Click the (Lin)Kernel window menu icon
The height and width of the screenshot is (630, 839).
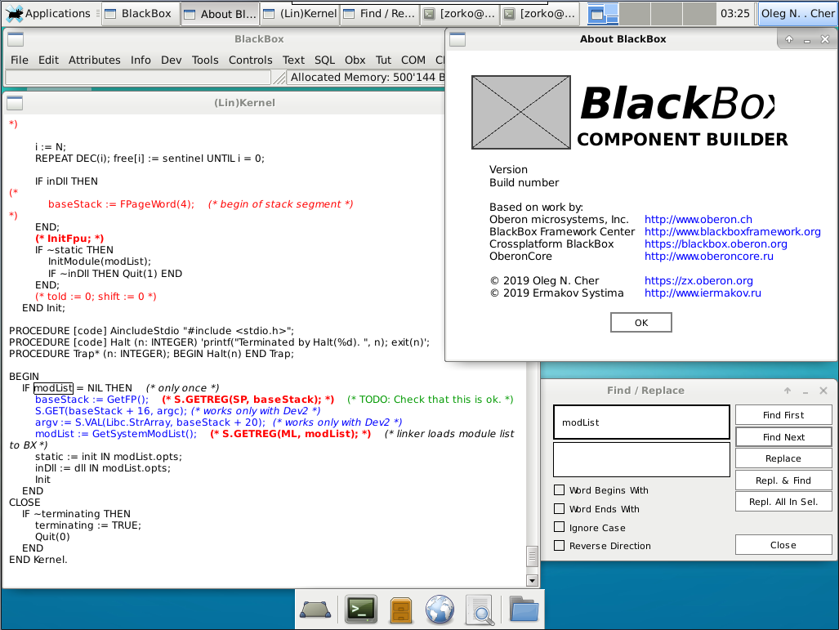point(15,103)
